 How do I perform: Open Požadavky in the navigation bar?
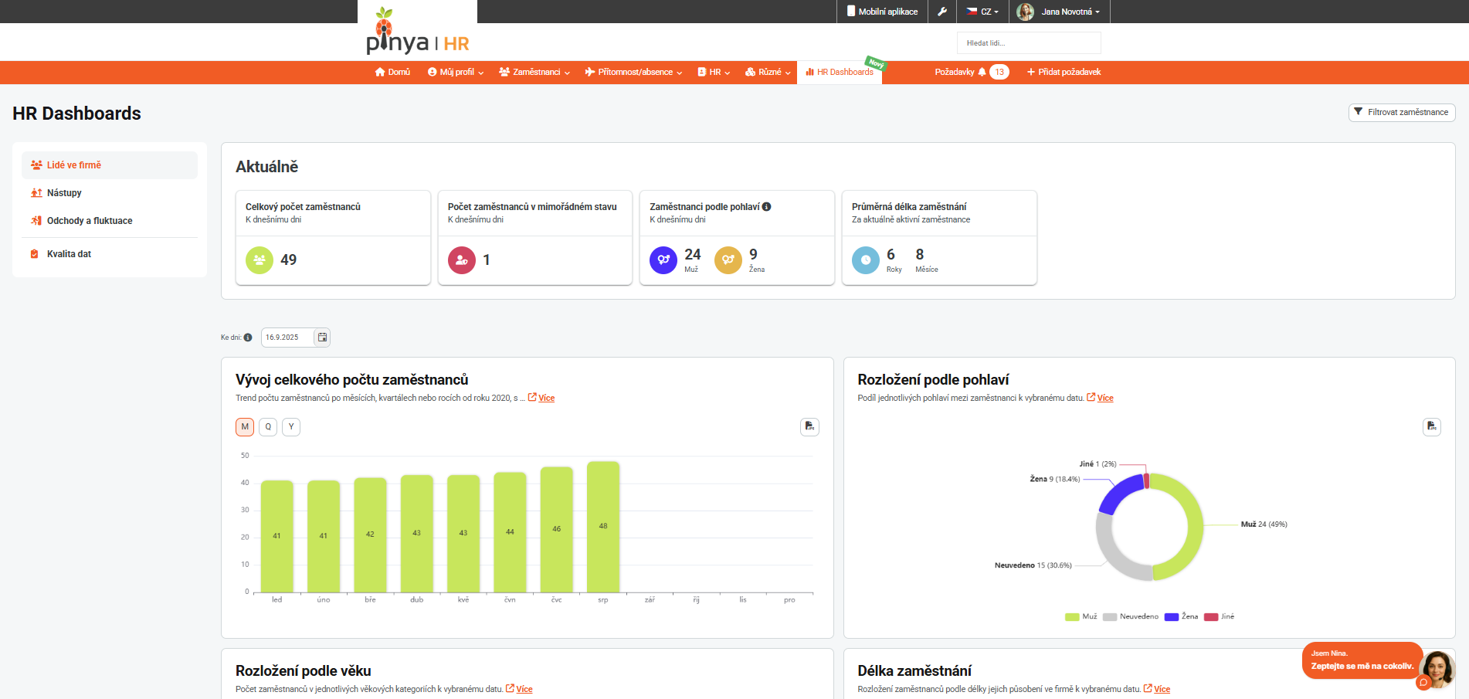coord(955,72)
